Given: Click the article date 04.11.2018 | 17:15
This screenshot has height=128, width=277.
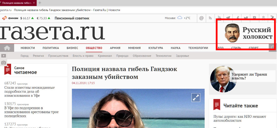Looking at the screenshot, I should click(x=83, y=83).
